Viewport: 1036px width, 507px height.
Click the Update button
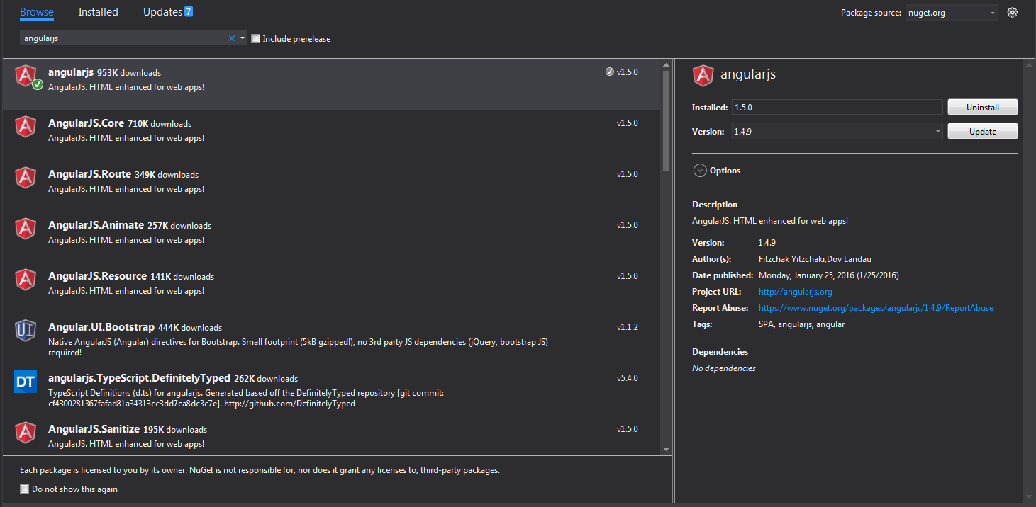pos(983,131)
